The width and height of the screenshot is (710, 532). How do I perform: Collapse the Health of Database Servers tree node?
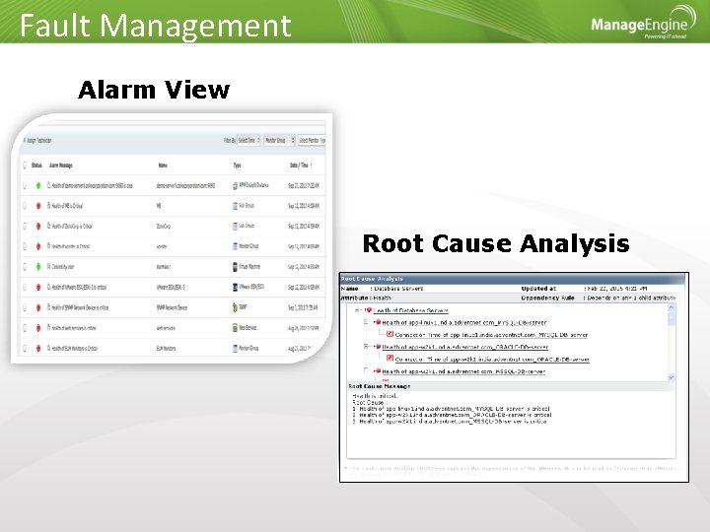pyautogui.click(x=357, y=310)
